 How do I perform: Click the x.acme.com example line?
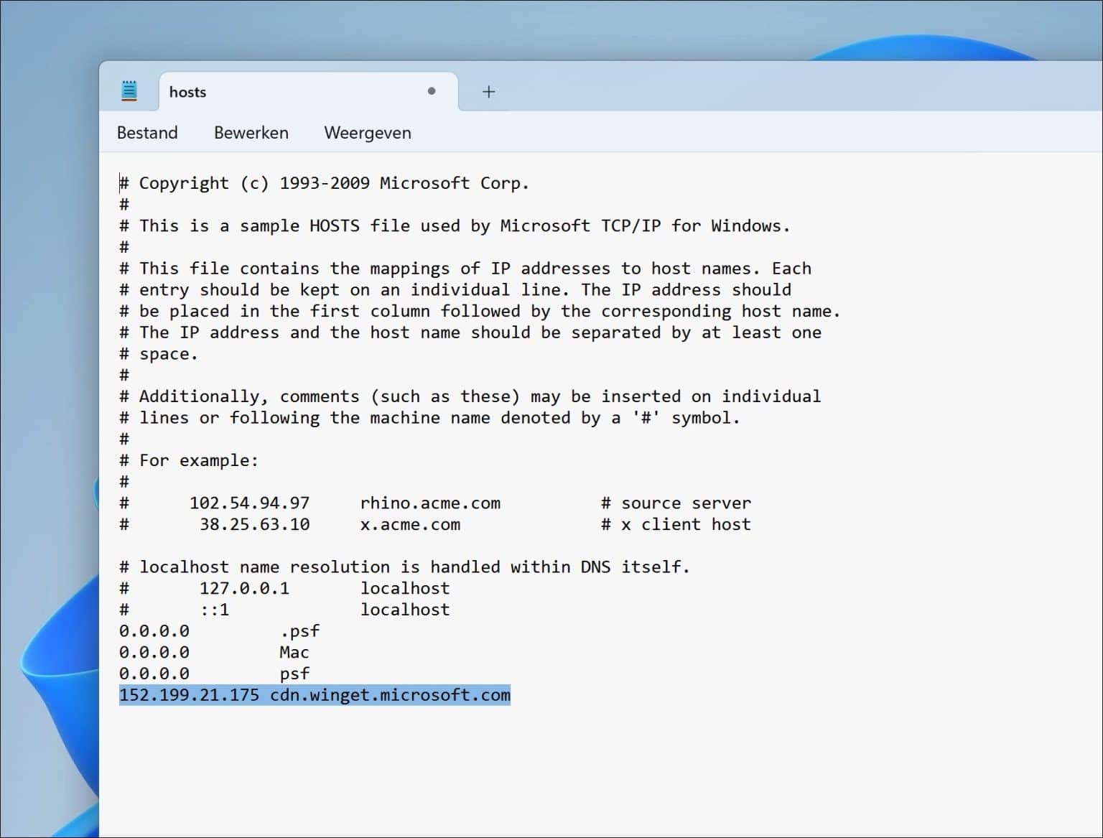point(410,524)
